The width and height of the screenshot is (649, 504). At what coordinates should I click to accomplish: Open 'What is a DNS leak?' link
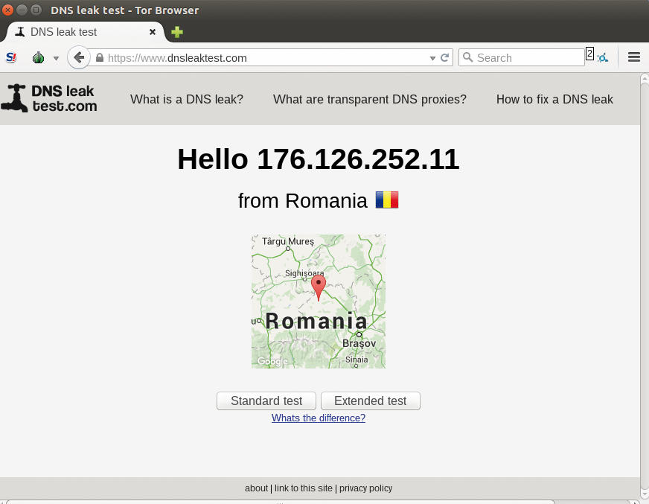187,100
